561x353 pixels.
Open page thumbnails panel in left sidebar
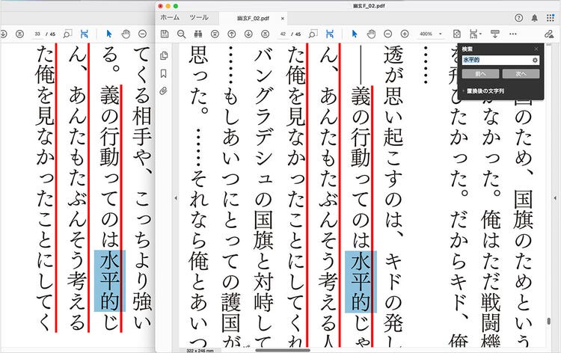(x=164, y=55)
